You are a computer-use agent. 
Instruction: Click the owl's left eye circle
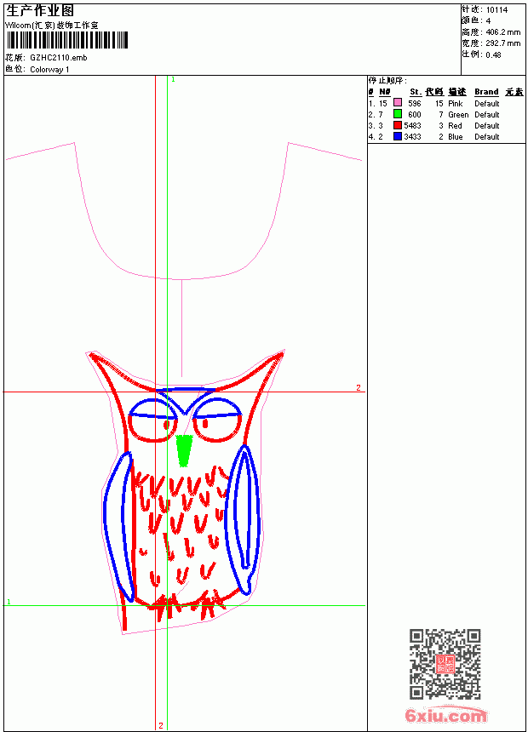coord(152,420)
